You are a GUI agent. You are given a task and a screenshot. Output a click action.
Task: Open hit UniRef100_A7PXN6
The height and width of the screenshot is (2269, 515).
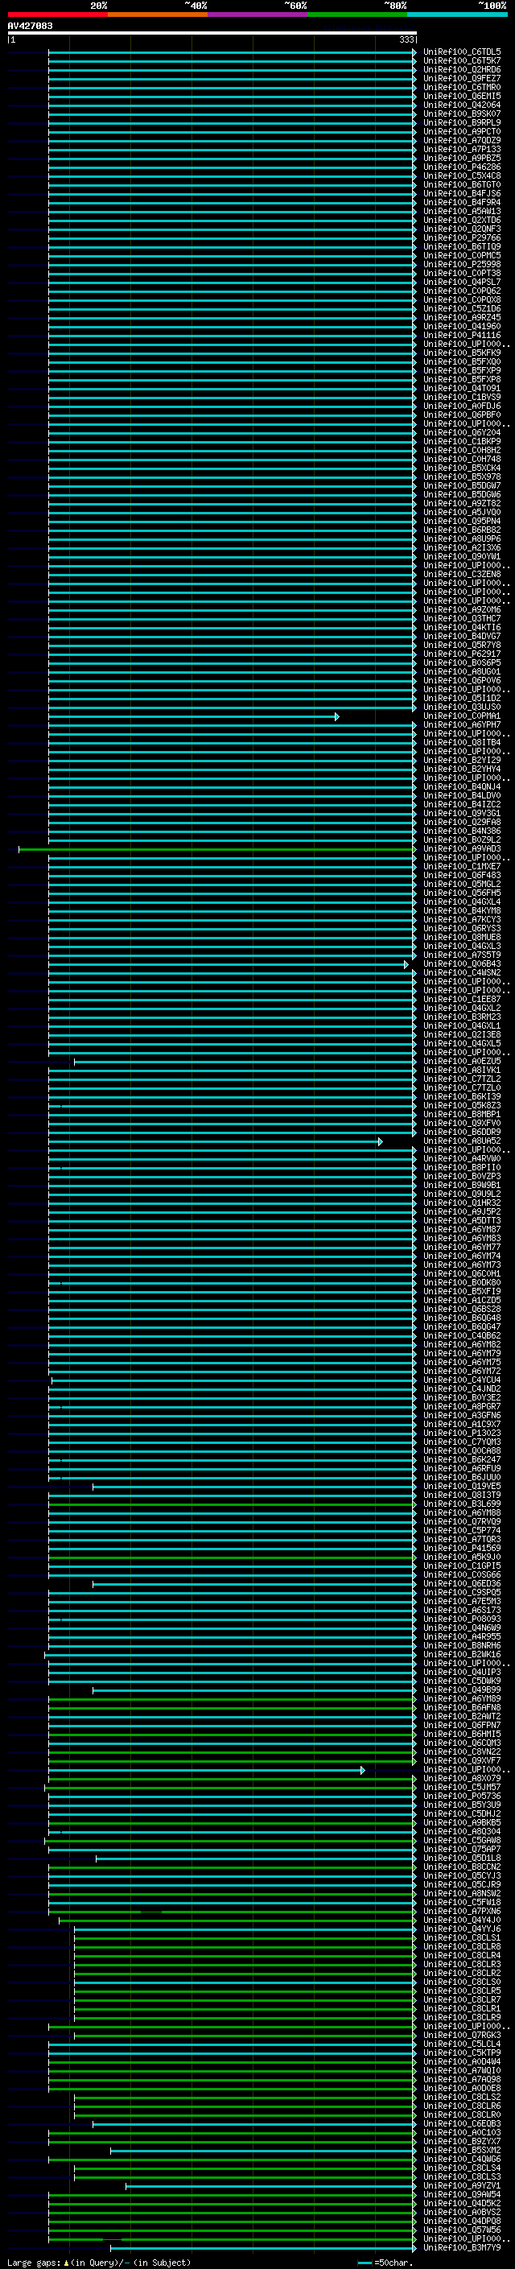coord(461,1912)
